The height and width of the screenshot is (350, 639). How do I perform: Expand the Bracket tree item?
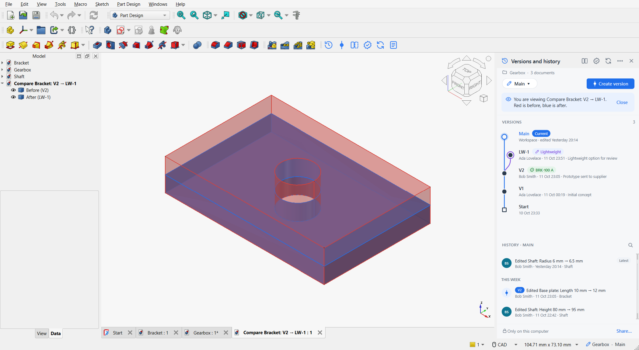tap(2, 63)
